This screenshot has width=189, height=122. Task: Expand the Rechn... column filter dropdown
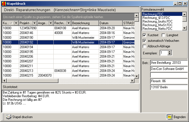coord(68,23)
